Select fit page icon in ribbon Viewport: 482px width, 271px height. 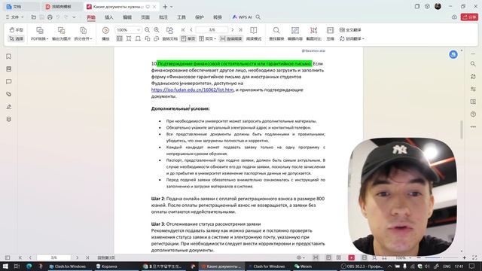(x=138, y=38)
